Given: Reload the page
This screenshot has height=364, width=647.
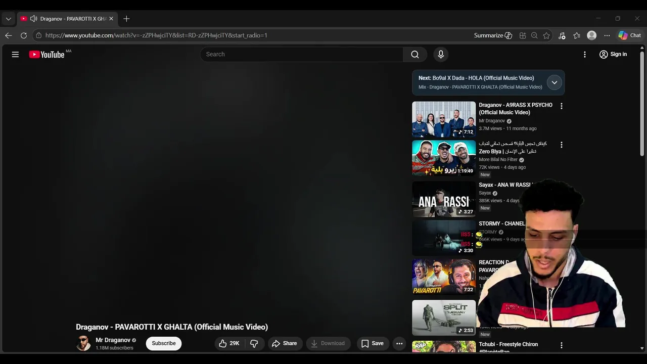Looking at the screenshot, I should [24, 35].
